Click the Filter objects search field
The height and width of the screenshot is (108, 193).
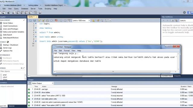click(13, 71)
